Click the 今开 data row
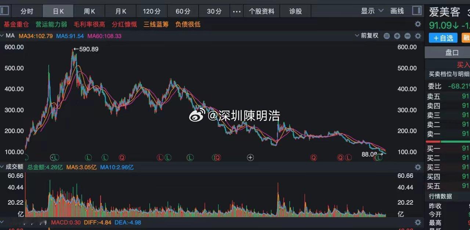470x230 pixels. (x=448, y=214)
